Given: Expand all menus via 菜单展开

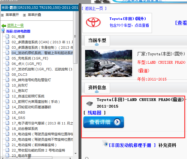Looking at the screenshot, I should (12, 15).
